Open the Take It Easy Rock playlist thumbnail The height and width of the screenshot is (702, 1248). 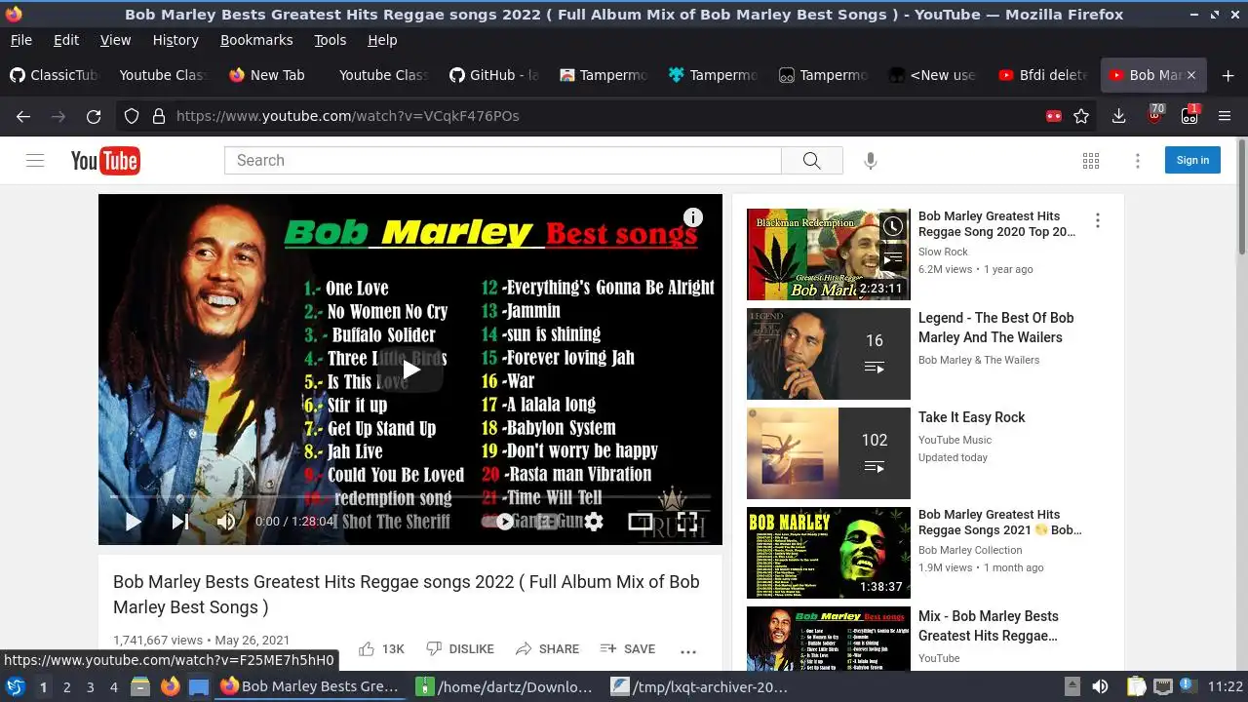[828, 453]
